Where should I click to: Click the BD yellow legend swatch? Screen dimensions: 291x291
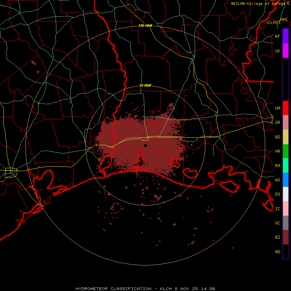[x=286, y=137]
